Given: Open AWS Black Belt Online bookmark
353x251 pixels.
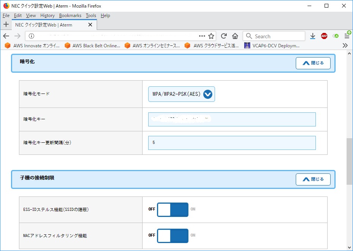Looking at the screenshot, I should pyautogui.click(x=92, y=46).
